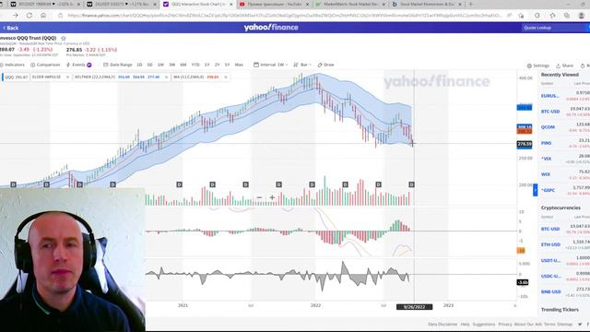590x332 pixels.
Task: Select the 5D date range
Action: [x=149, y=65]
